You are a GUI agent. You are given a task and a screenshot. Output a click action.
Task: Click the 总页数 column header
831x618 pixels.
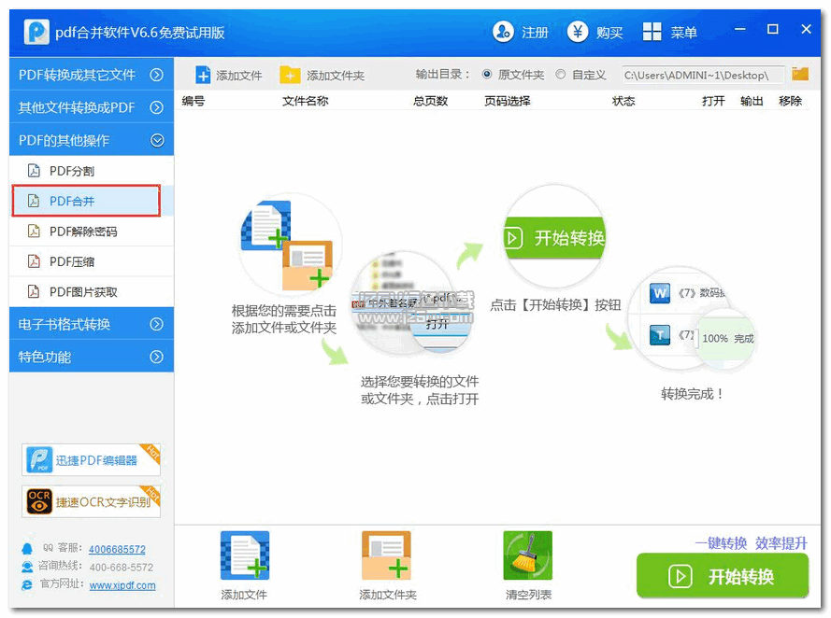(x=430, y=101)
